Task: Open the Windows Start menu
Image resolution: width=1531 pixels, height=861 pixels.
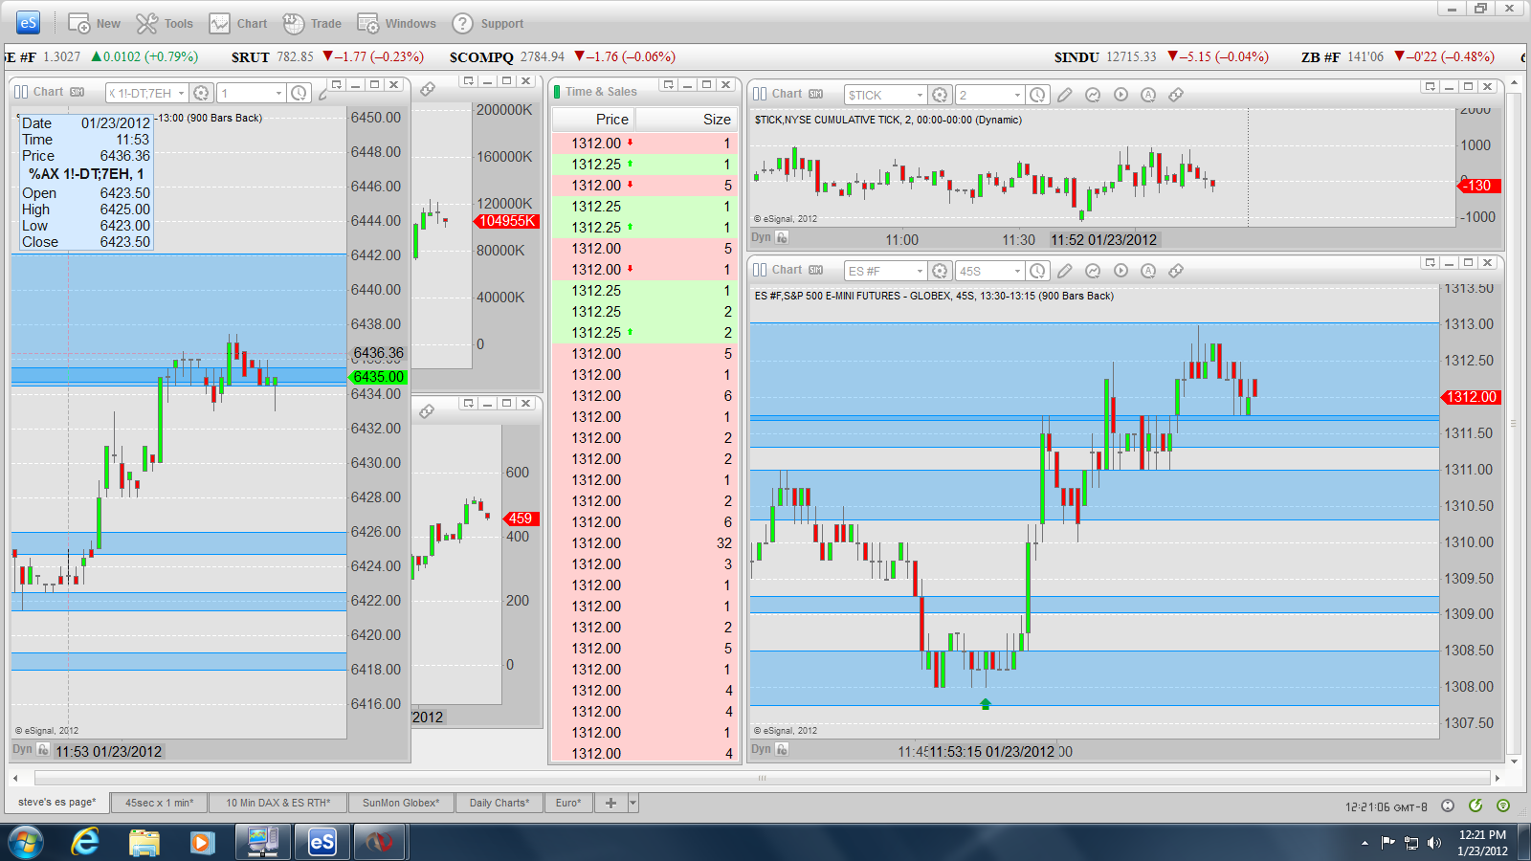Action: (26, 843)
